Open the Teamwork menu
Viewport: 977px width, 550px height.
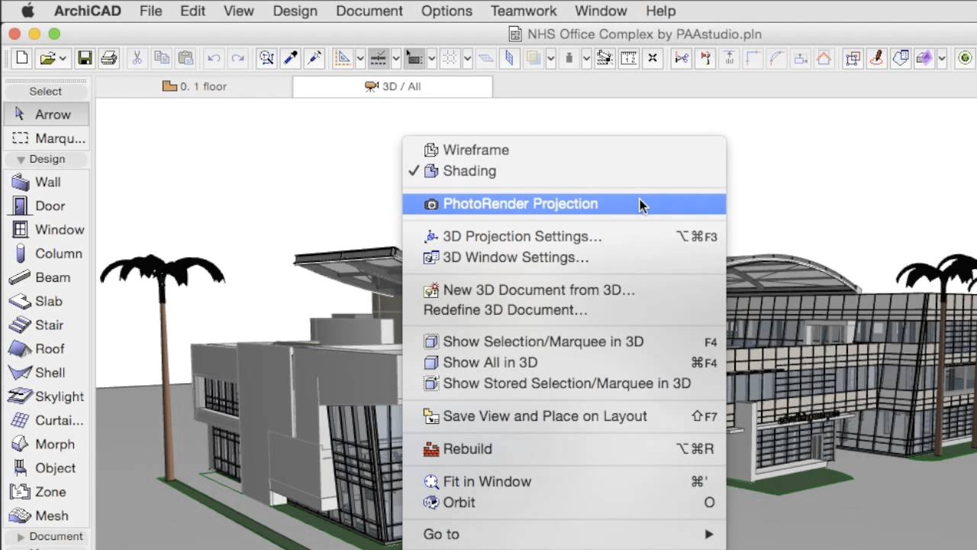click(x=524, y=11)
